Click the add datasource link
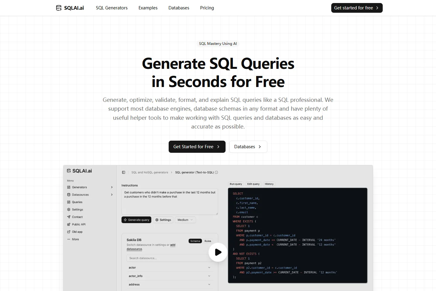Viewport: 436px width, 291px height. point(151,247)
